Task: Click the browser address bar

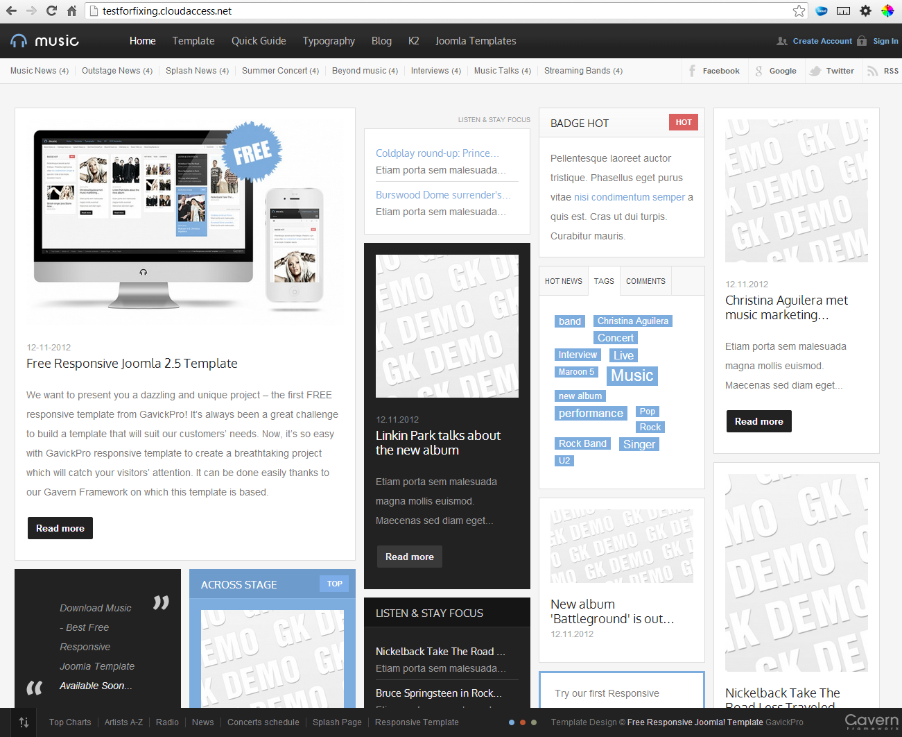Action: click(447, 10)
